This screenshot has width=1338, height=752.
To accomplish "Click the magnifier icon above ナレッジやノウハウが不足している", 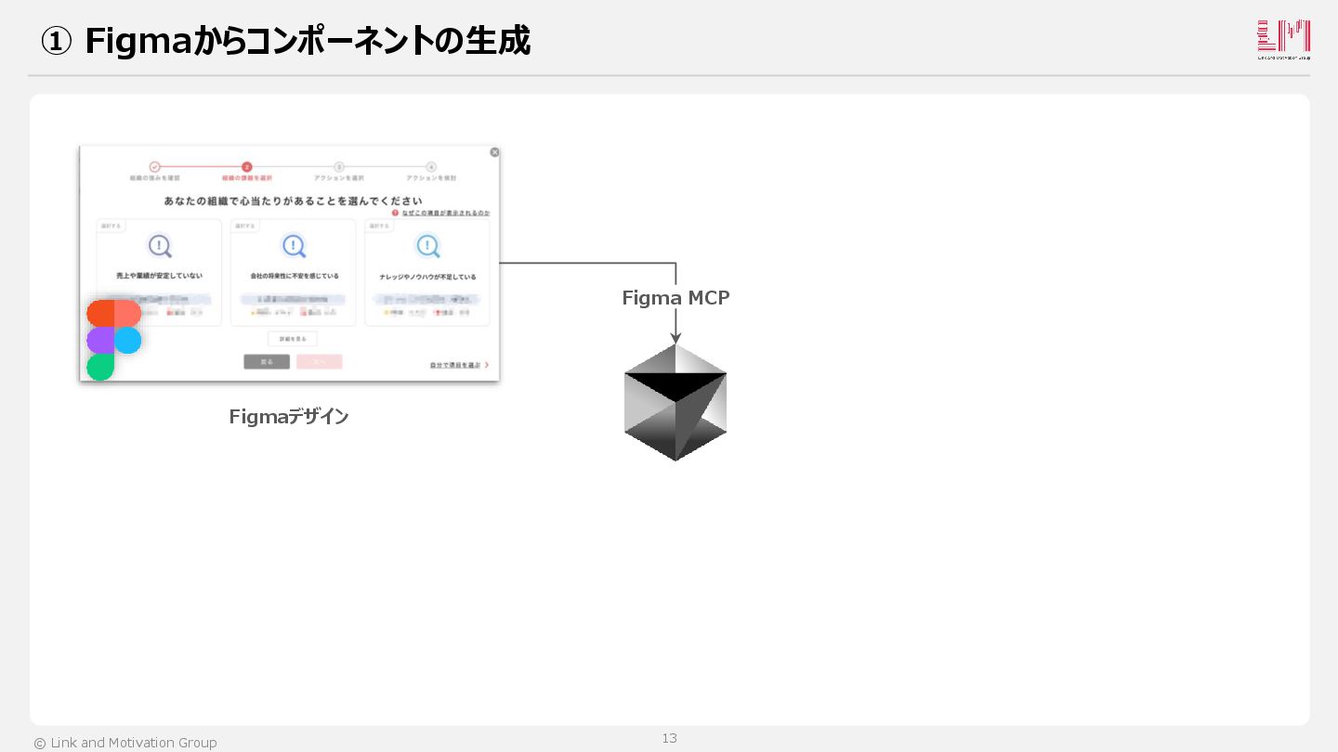I will (427, 246).
